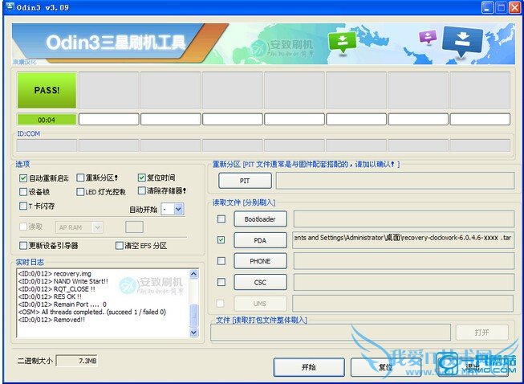Tick the CSC file checkbox
524x384 pixels.
tap(221, 282)
